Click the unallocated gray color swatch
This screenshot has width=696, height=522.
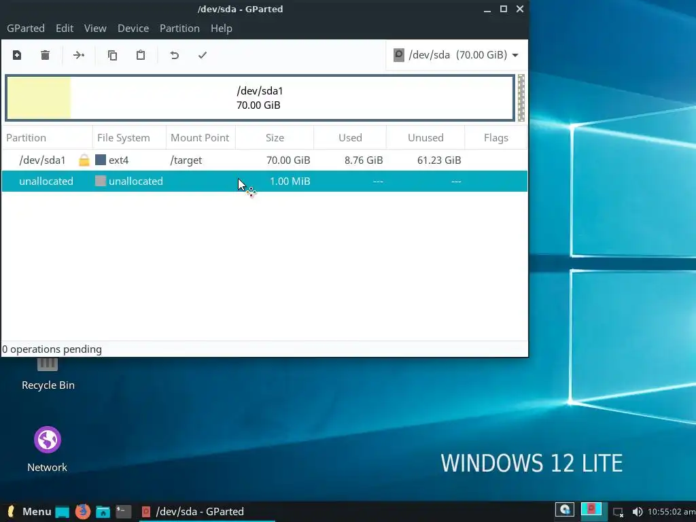pos(101,181)
